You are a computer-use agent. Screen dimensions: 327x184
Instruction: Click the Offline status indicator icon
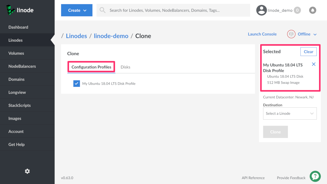291,34
